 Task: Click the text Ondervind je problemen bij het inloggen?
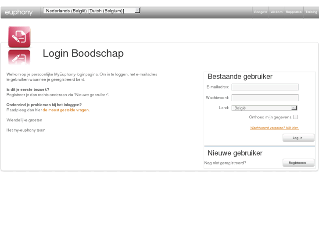click(x=44, y=105)
